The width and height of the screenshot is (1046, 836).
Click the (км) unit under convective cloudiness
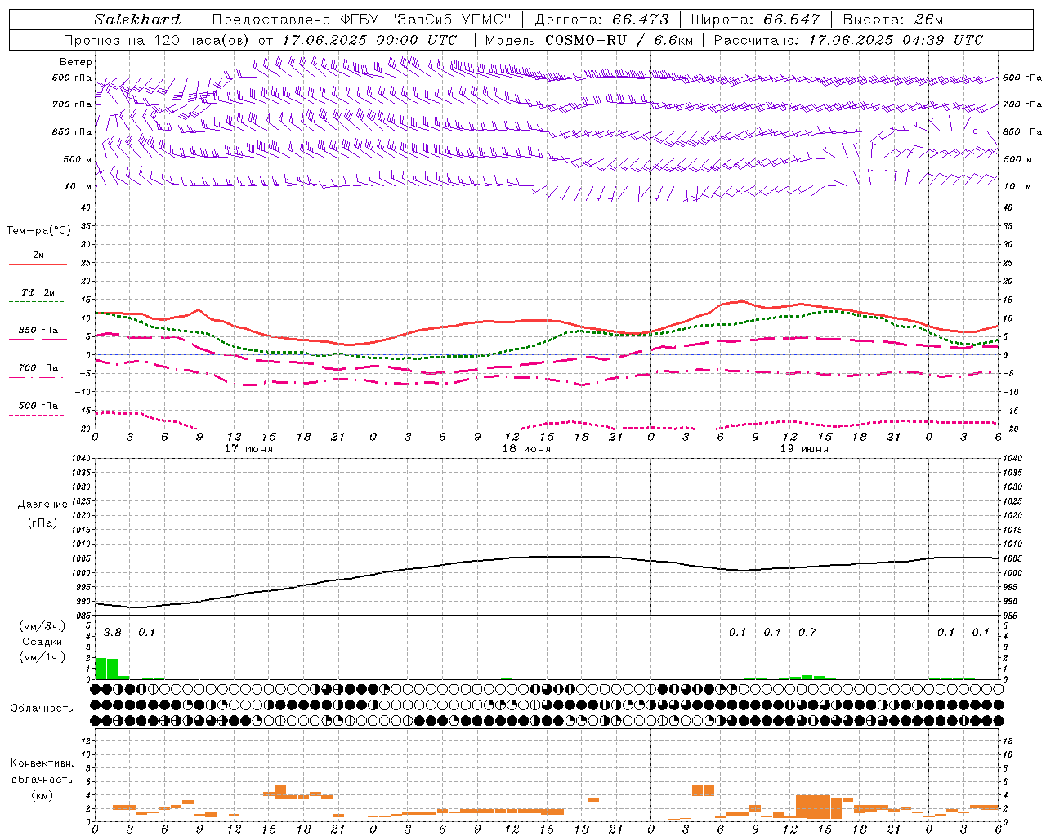coord(42,794)
